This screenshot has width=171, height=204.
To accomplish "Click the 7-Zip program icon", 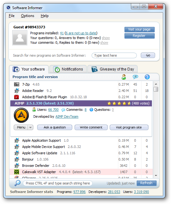I will (x=17, y=84).
